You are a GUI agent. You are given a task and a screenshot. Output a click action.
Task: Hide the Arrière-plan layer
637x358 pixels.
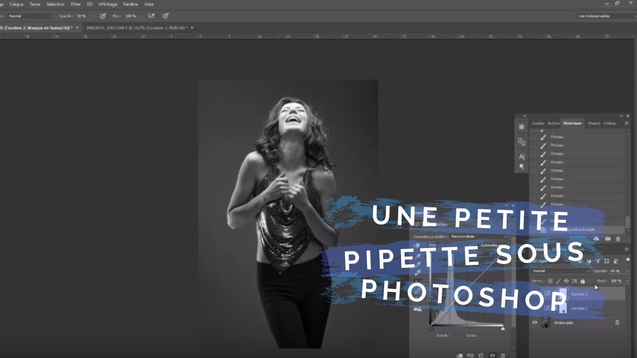tap(535, 322)
